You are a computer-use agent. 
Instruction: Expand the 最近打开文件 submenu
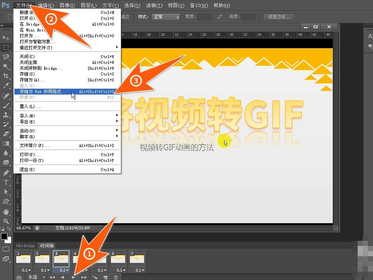click(68, 48)
